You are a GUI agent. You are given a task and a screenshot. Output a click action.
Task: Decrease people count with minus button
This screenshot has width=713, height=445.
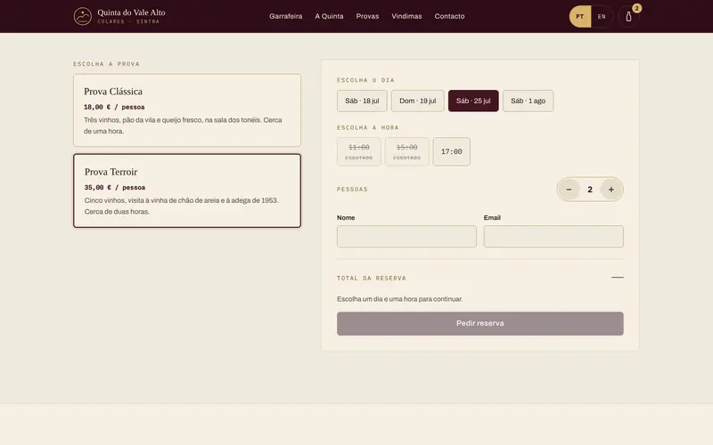pos(569,190)
